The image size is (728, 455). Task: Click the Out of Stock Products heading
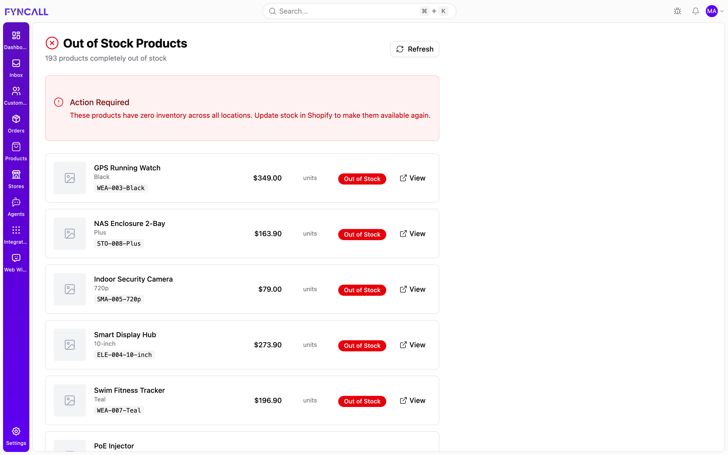click(125, 43)
